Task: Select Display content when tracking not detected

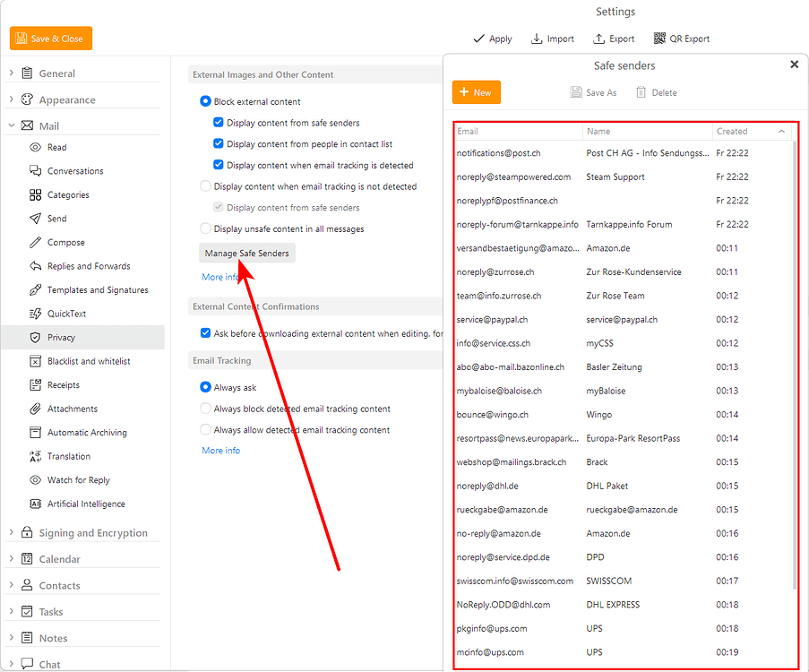Action: (205, 185)
